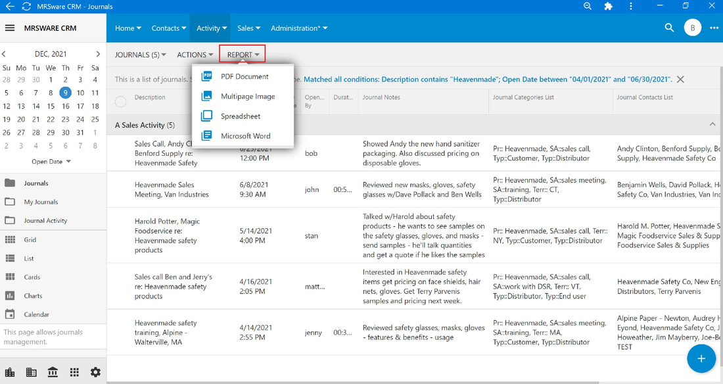723x384 pixels.
Task: Open the ACTIONS dropdown
Action: pos(195,55)
